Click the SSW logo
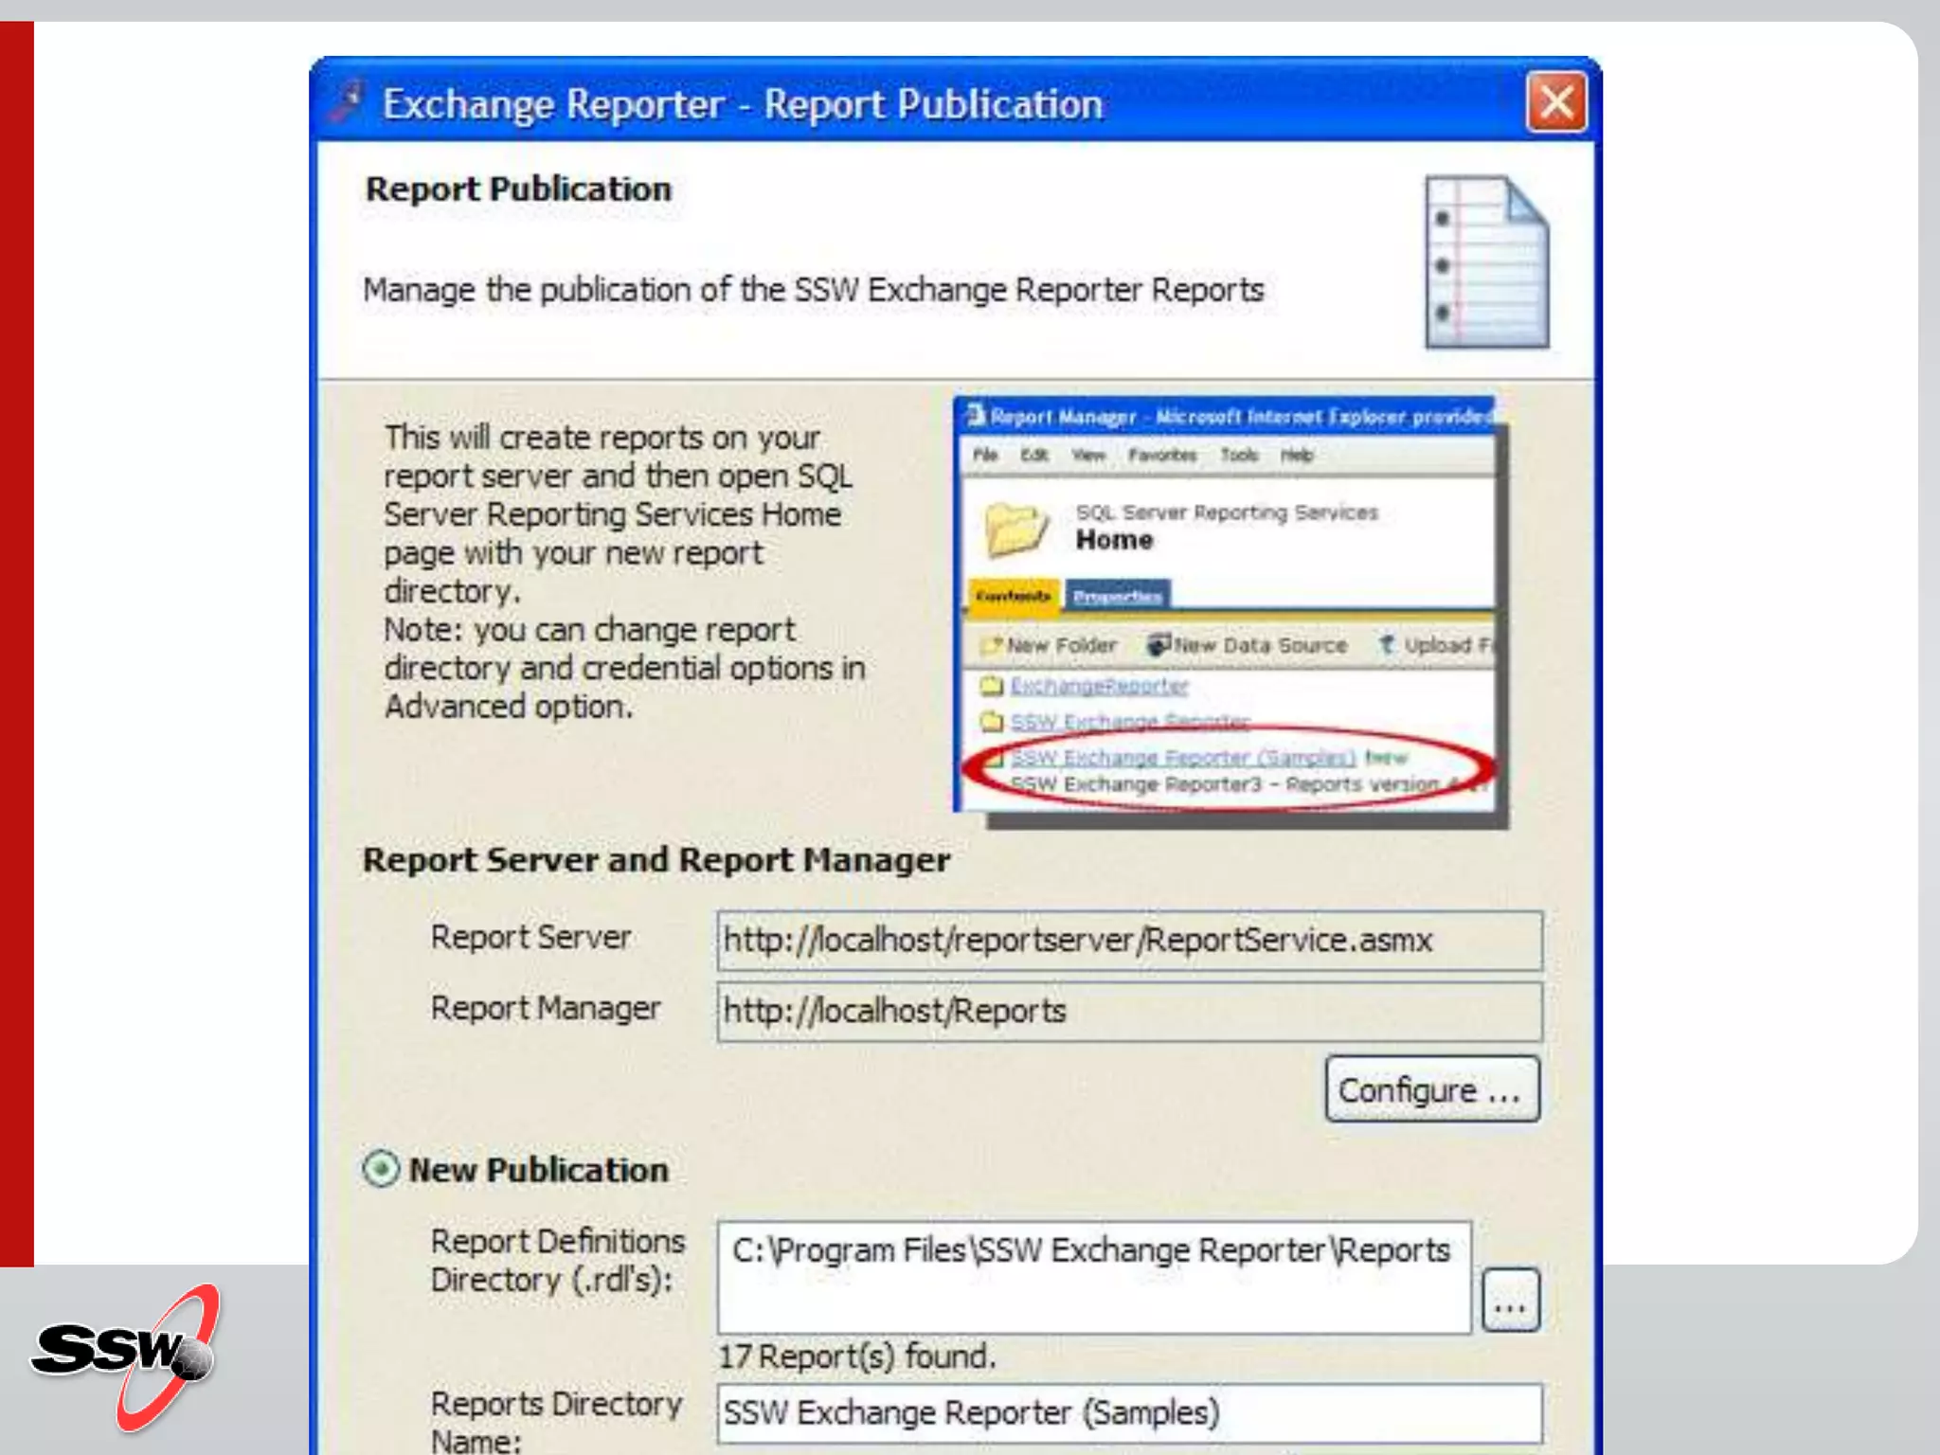 coord(126,1355)
